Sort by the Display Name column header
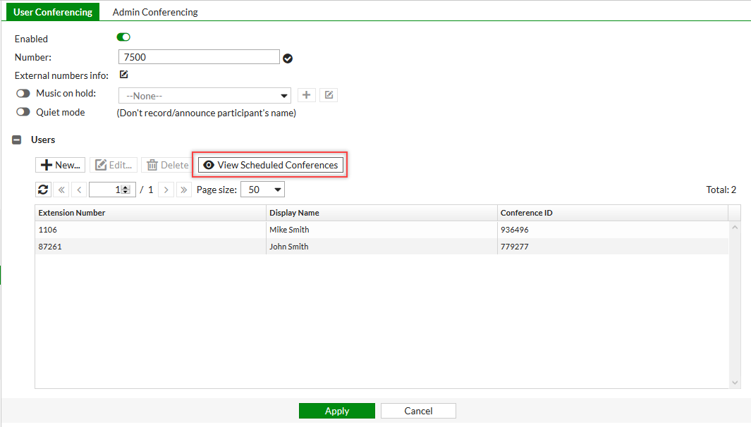 pyautogui.click(x=381, y=213)
